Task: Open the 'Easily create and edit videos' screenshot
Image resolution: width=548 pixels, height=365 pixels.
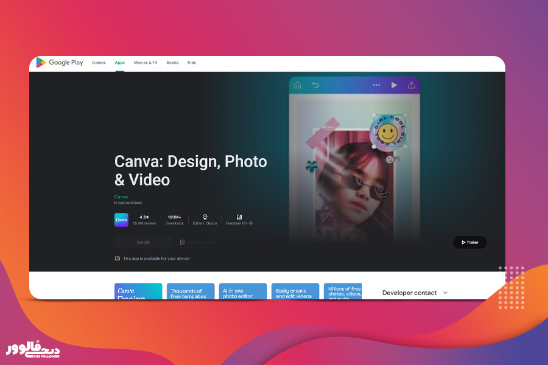Action: tap(295, 291)
